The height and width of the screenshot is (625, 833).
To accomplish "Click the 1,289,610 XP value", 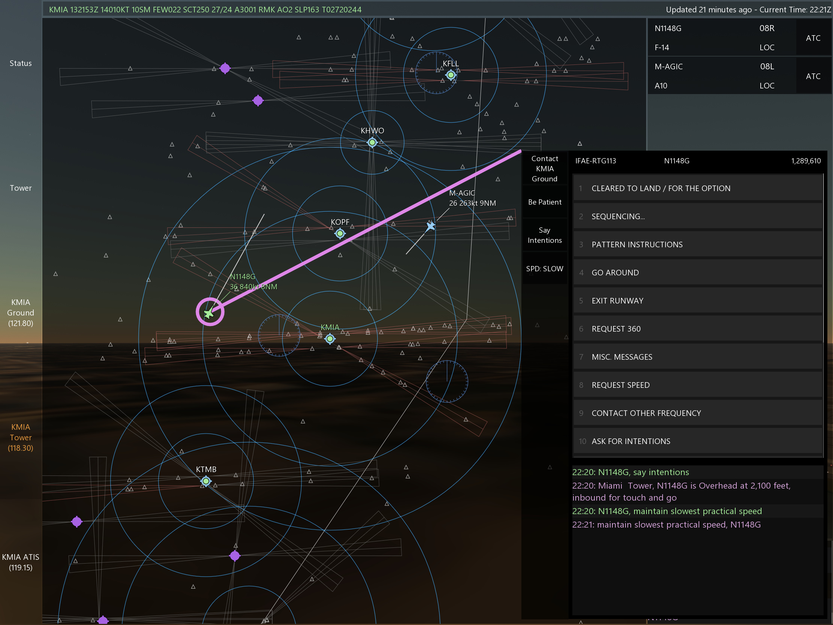I will [806, 161].
